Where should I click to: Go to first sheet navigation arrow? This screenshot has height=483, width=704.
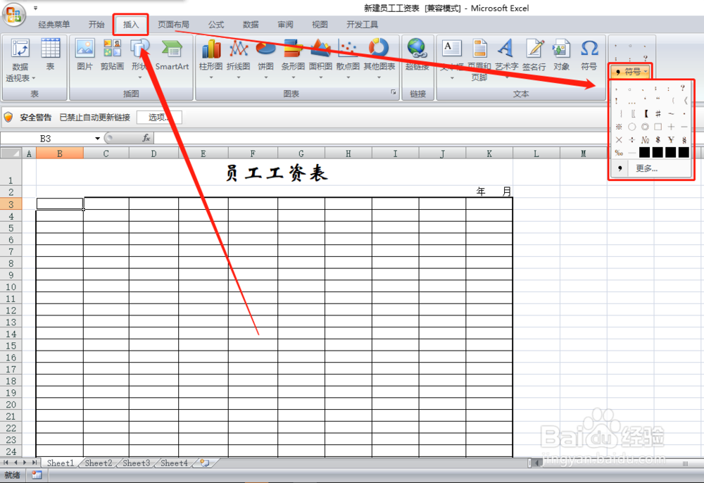point(6,463)
